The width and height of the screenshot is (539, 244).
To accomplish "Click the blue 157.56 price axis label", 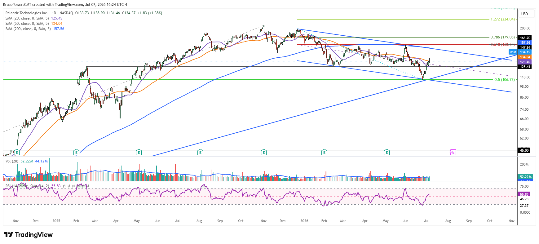I will point(525,42).
